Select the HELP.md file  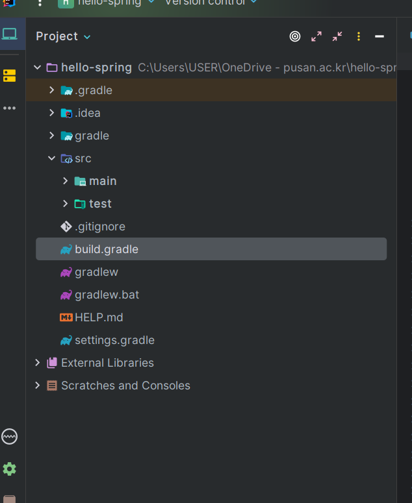click(x=98, y=317)
